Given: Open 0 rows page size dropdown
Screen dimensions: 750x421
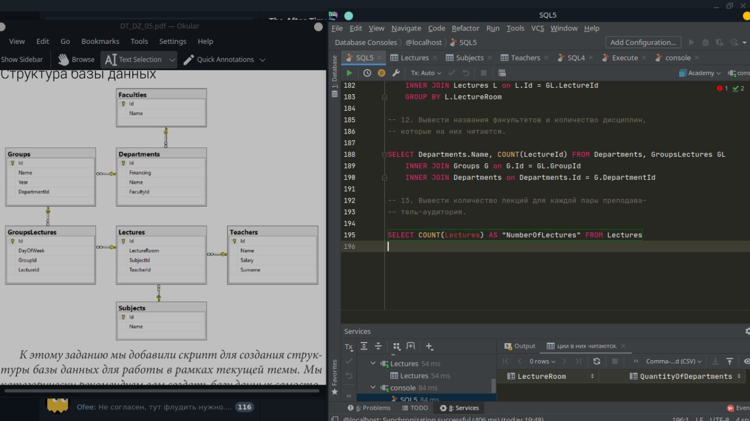Looking at the screenshot, I should click(542, 361).
